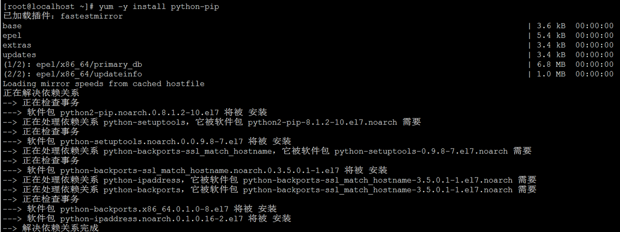Click the epel repository line
The height and width of the screenshot is (232, 620).
point(308,36)
